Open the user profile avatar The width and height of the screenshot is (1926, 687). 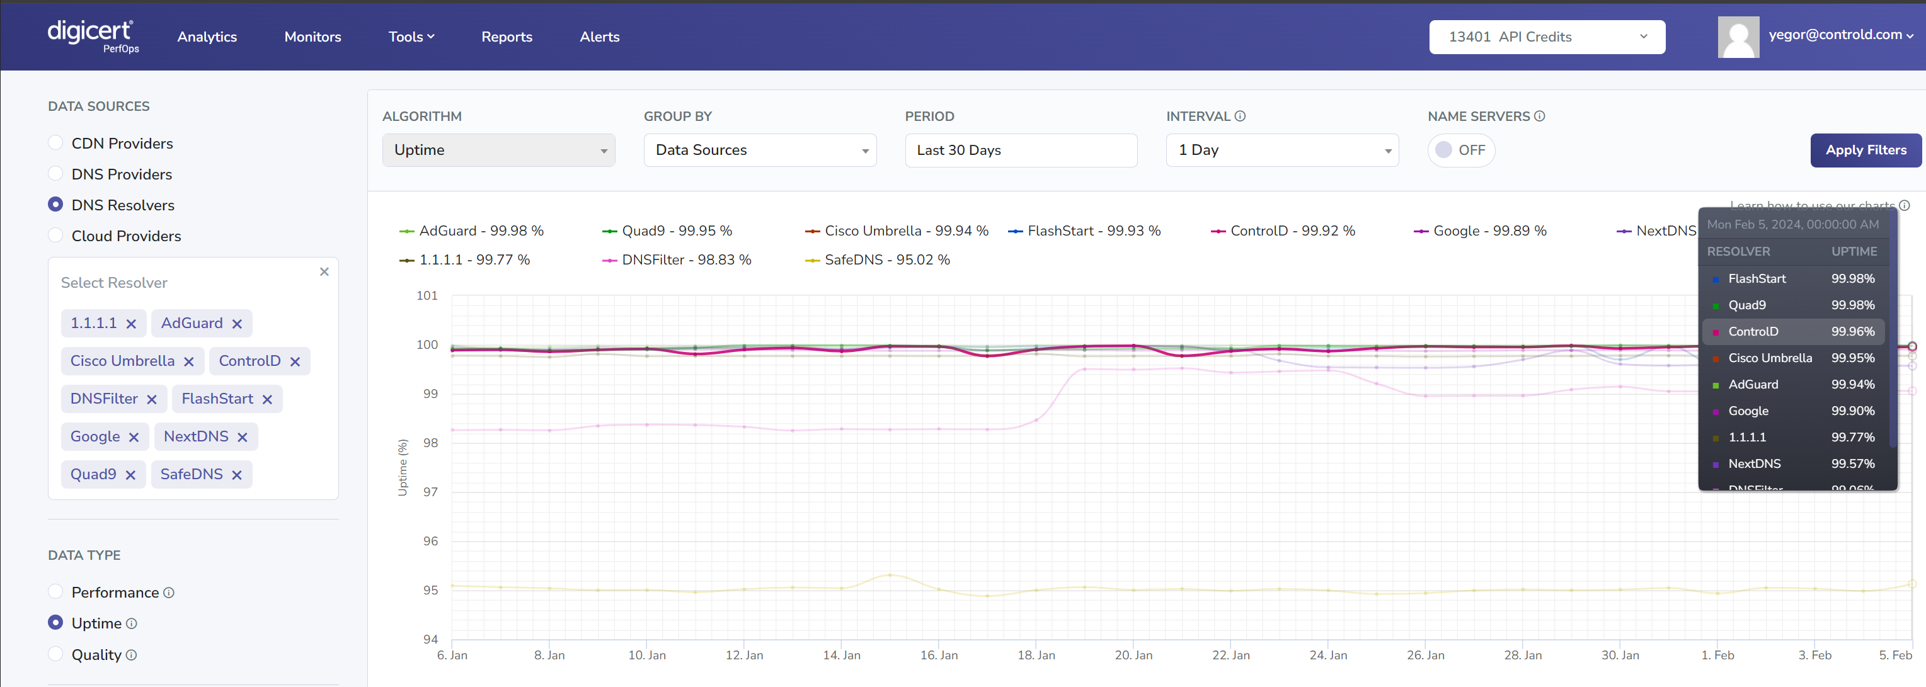point(1738,37)
